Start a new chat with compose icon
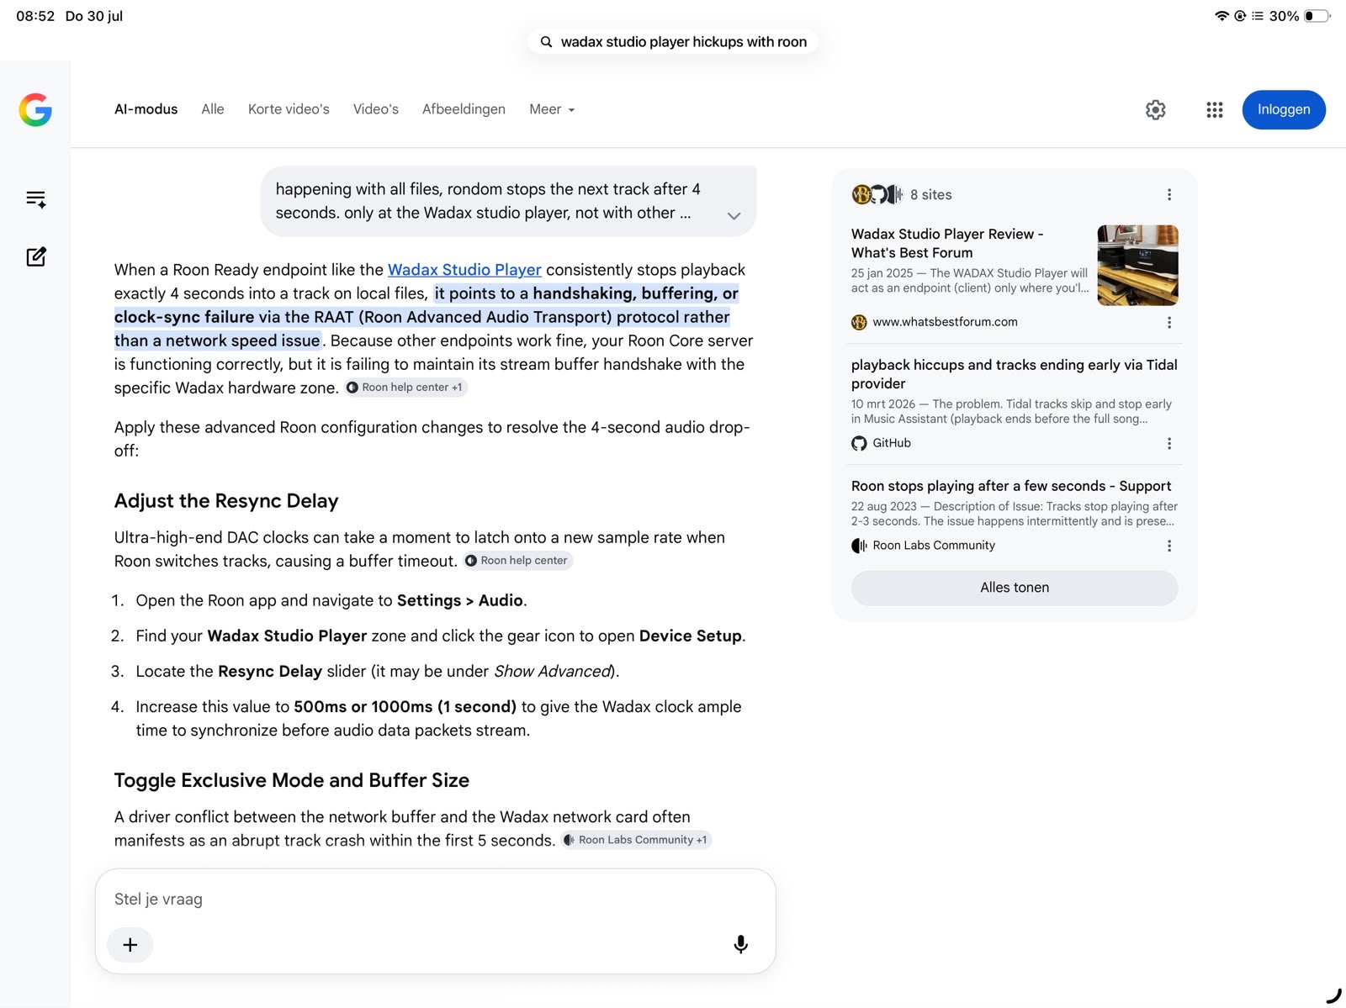Screen dimensions: 1346x1008 pos(36,256)
